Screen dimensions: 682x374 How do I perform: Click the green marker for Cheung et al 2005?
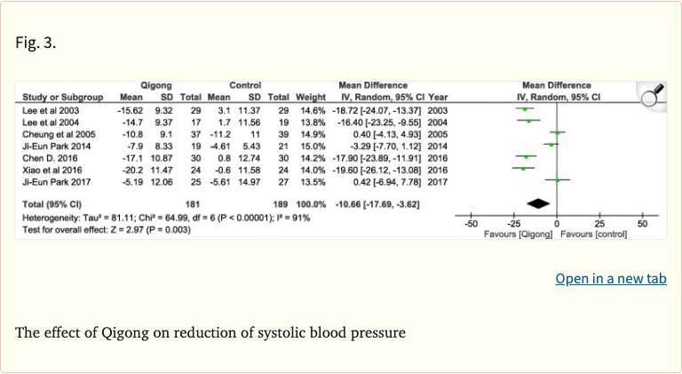(558, 132)
